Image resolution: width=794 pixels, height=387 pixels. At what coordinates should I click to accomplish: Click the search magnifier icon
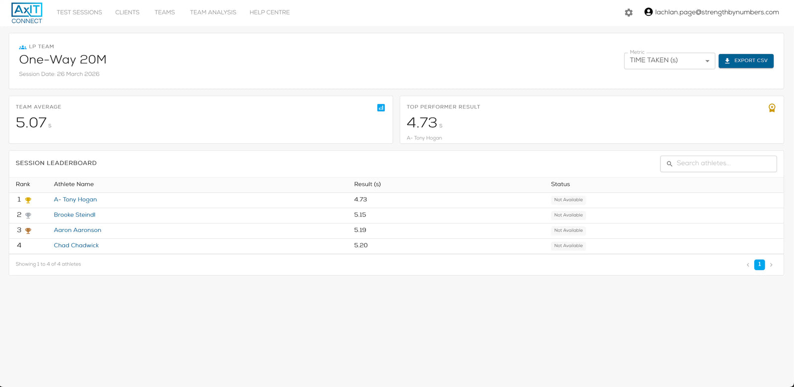669,164
